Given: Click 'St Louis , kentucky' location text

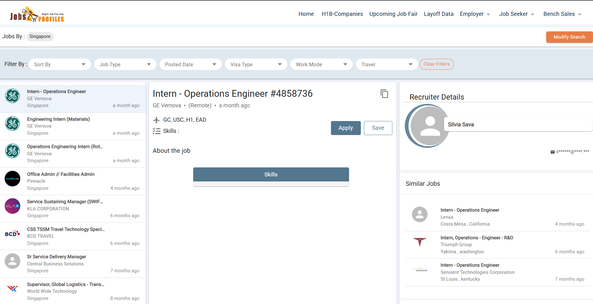Looking at the screenshot, I should point(460,279).
